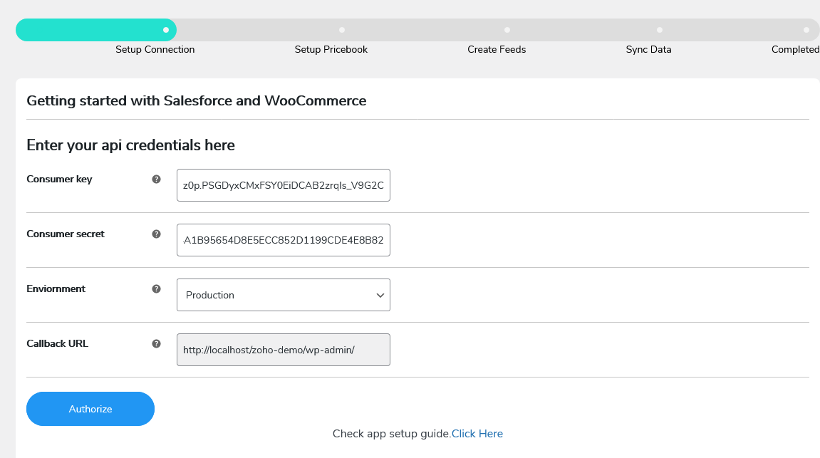The image size is (820, 458).
Task: Open the app setup guide via Click Here
Action: [477, 433]
